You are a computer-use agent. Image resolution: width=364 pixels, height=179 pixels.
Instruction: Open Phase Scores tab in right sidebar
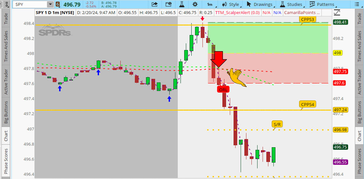click(359, 161)
